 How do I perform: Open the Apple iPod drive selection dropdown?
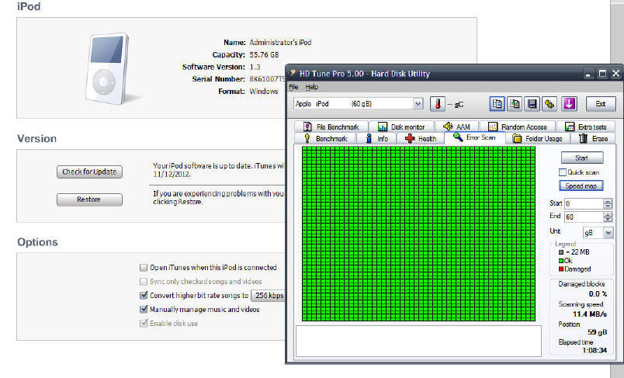pyautogui.click(x=418, y=104)
